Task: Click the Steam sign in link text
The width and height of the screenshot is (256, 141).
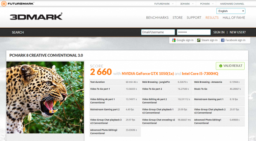Action: tap(210, 40)
